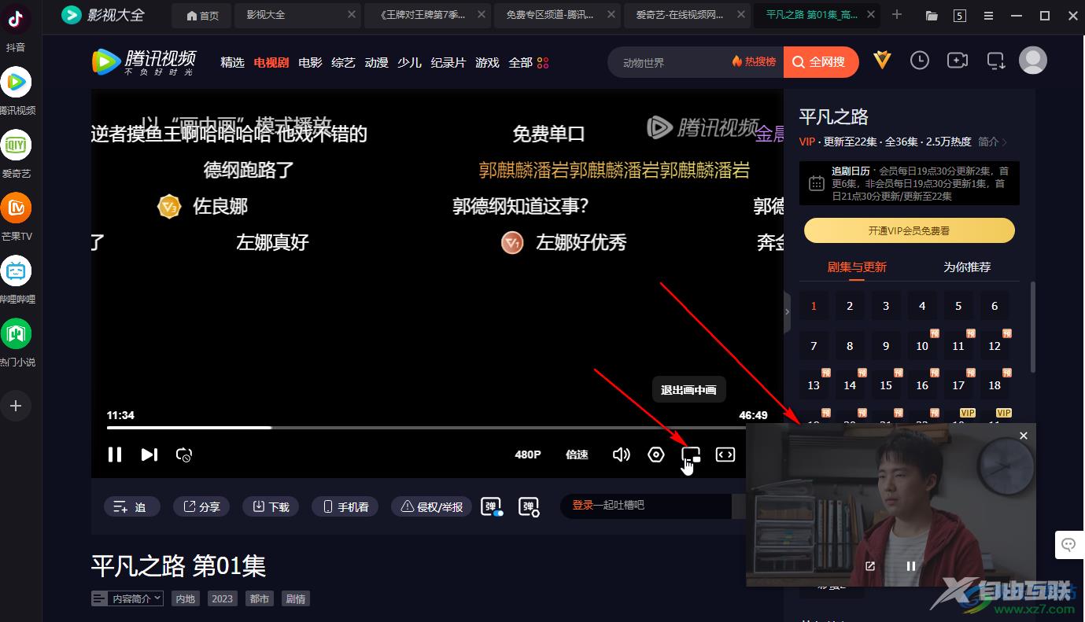Open the 480P quality selector
1085x622 pixels.
[528, 455]
